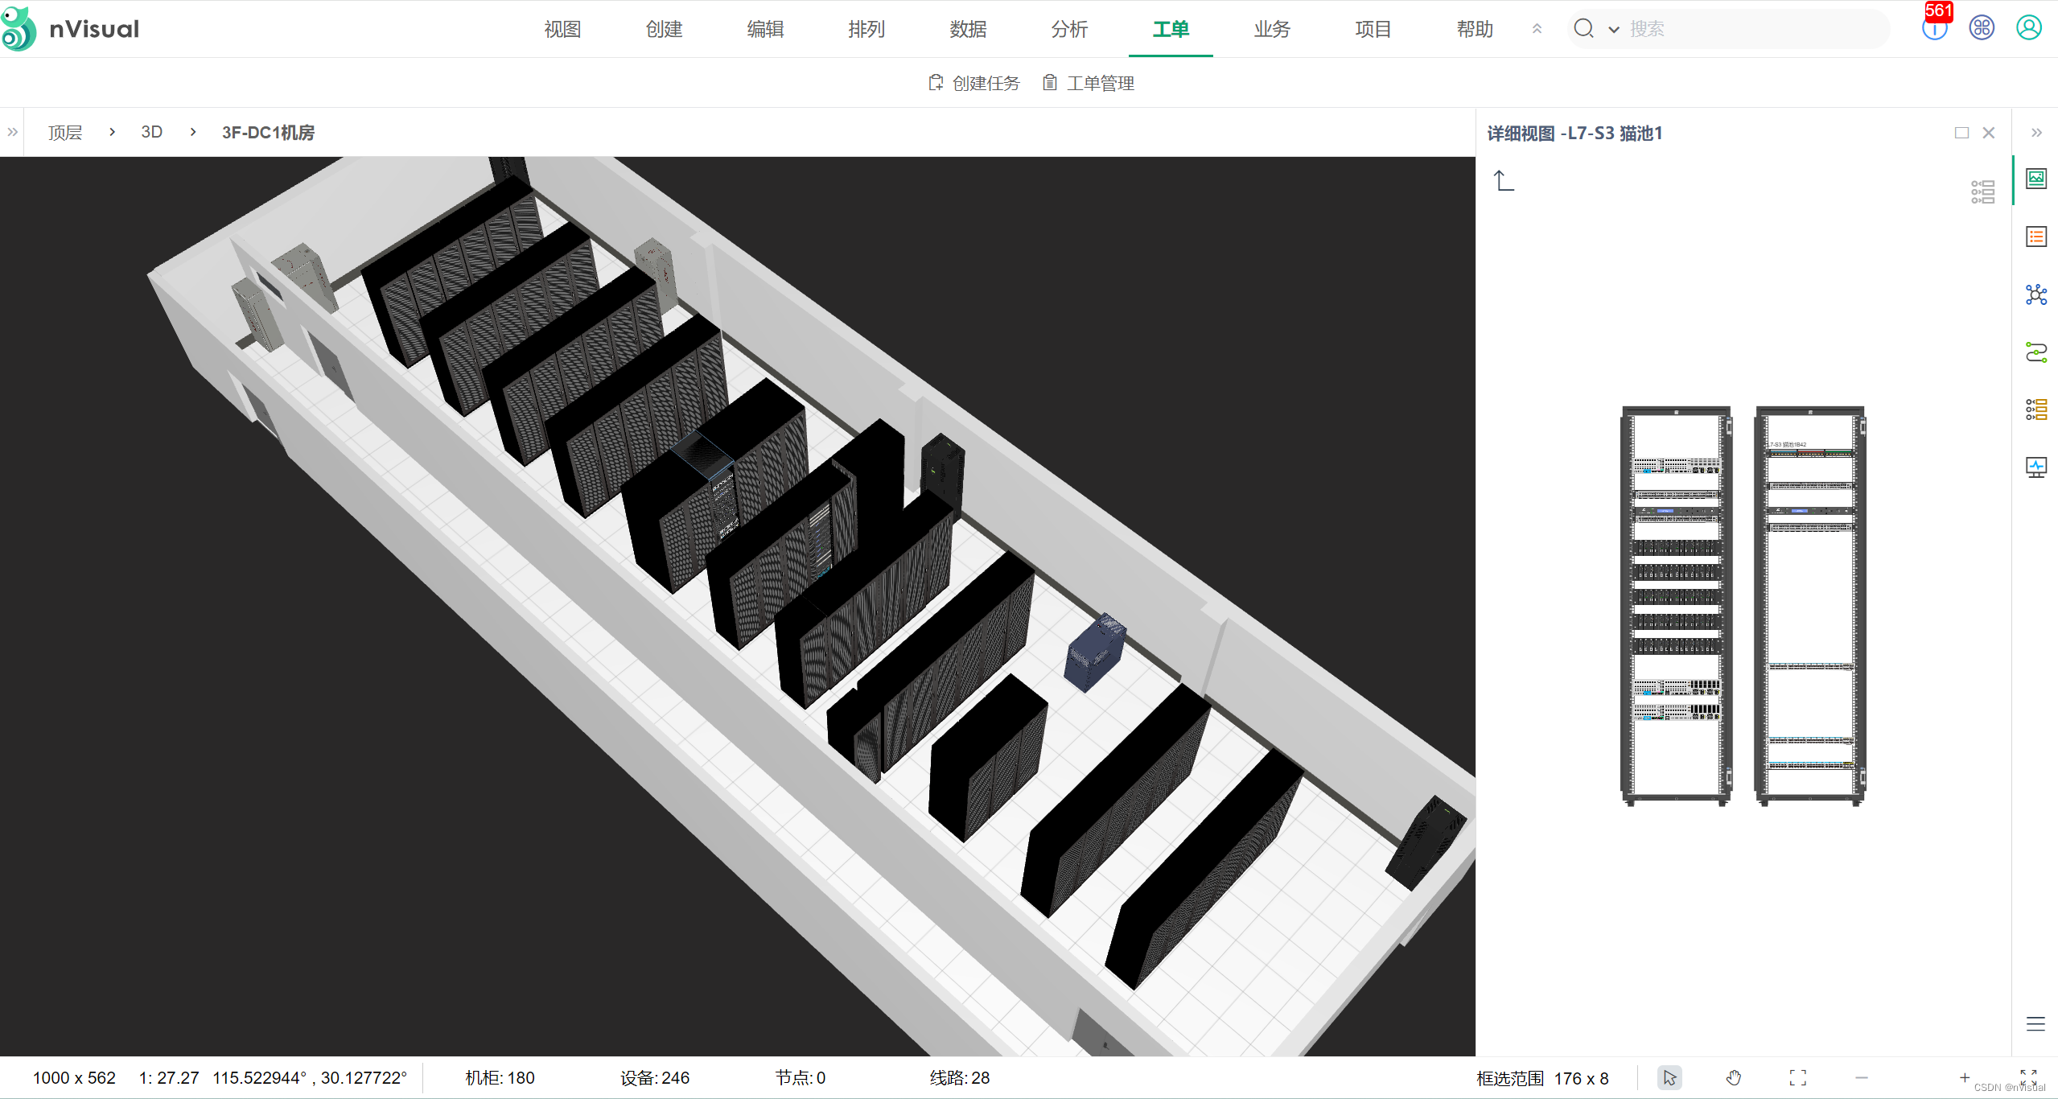Click the 创建任务 button
This screenshot has height=1099, width=2058.
click(x=974, y=83)
